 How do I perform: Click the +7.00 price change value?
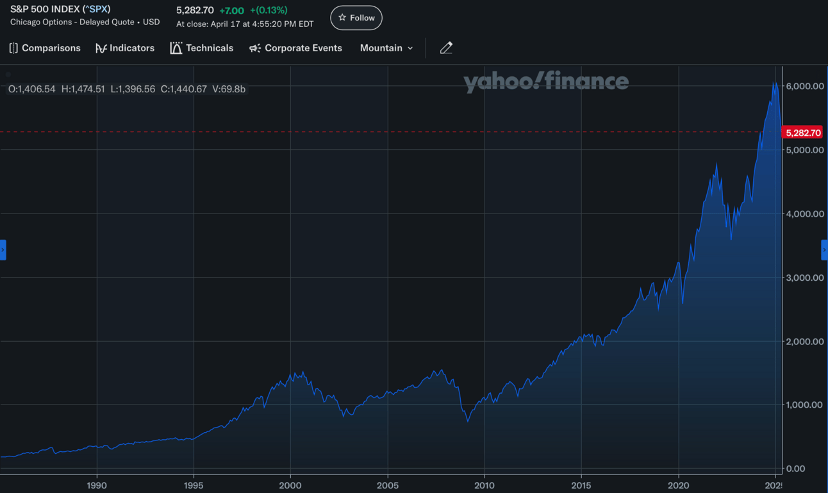pyautogui.click(x=231, y=10)
